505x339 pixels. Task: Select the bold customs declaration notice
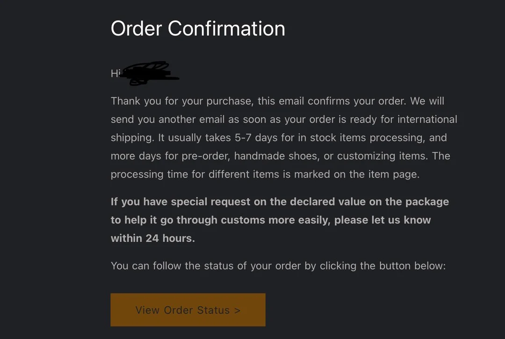coord(279,220)
